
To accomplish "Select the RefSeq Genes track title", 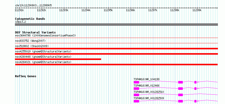I will [26, 76].
